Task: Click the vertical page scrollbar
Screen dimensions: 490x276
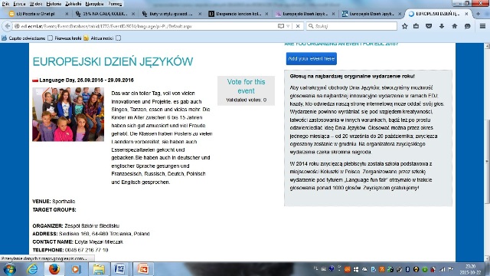Action: (x=487, y=161)
